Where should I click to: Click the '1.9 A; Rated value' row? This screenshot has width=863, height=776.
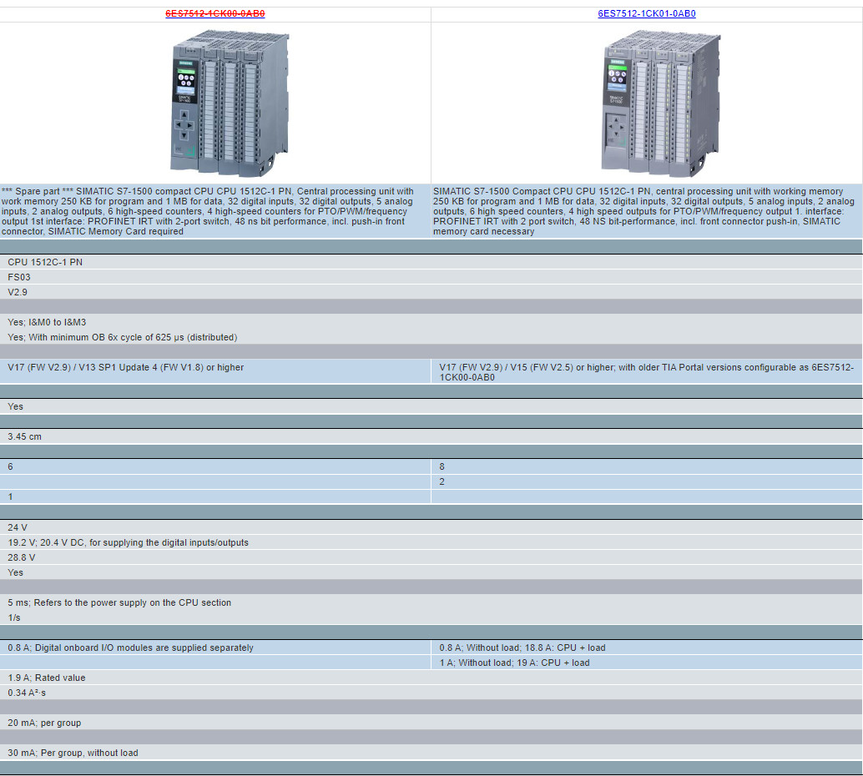(x=431, y=678)
